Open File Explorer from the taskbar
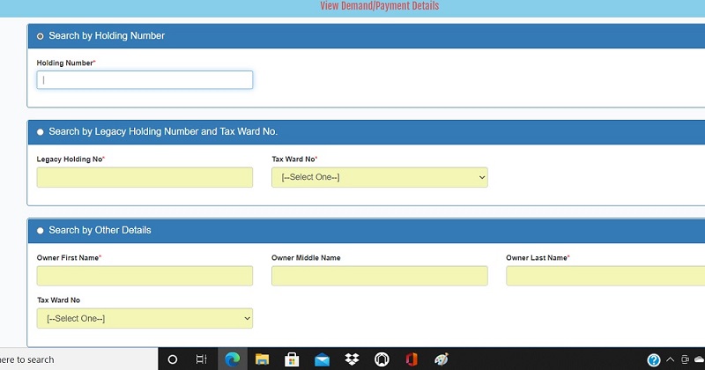The image size is (705, 370). (x=262, y=359)
